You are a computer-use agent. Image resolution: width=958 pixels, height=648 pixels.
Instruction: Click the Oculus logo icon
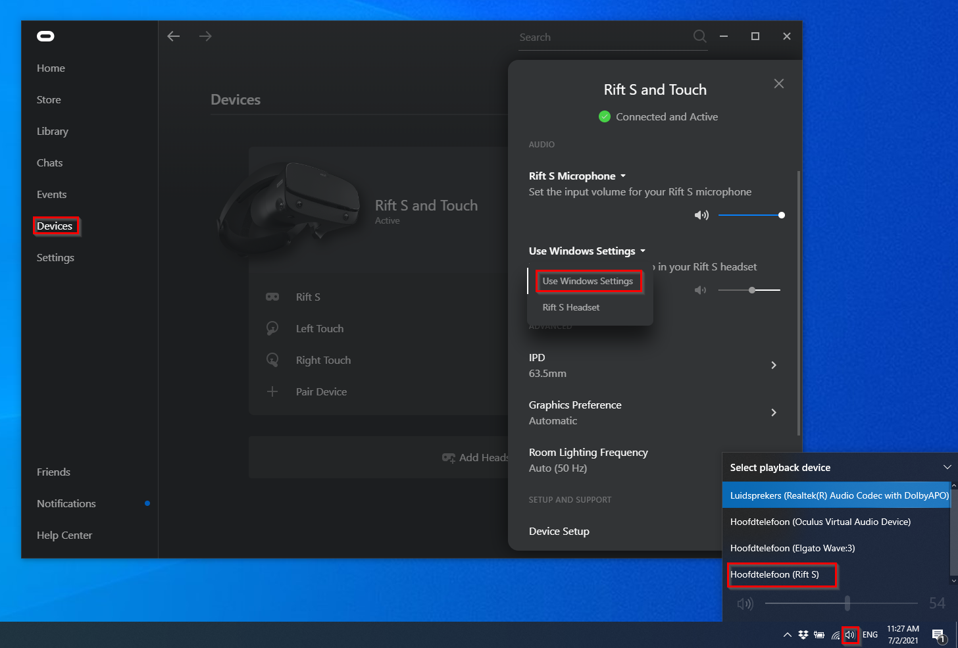tap(45, 36)
